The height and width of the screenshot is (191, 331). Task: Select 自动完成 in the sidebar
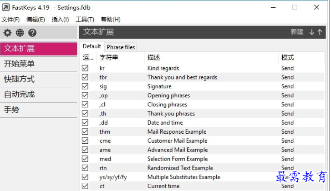click(x=39, y=95)
